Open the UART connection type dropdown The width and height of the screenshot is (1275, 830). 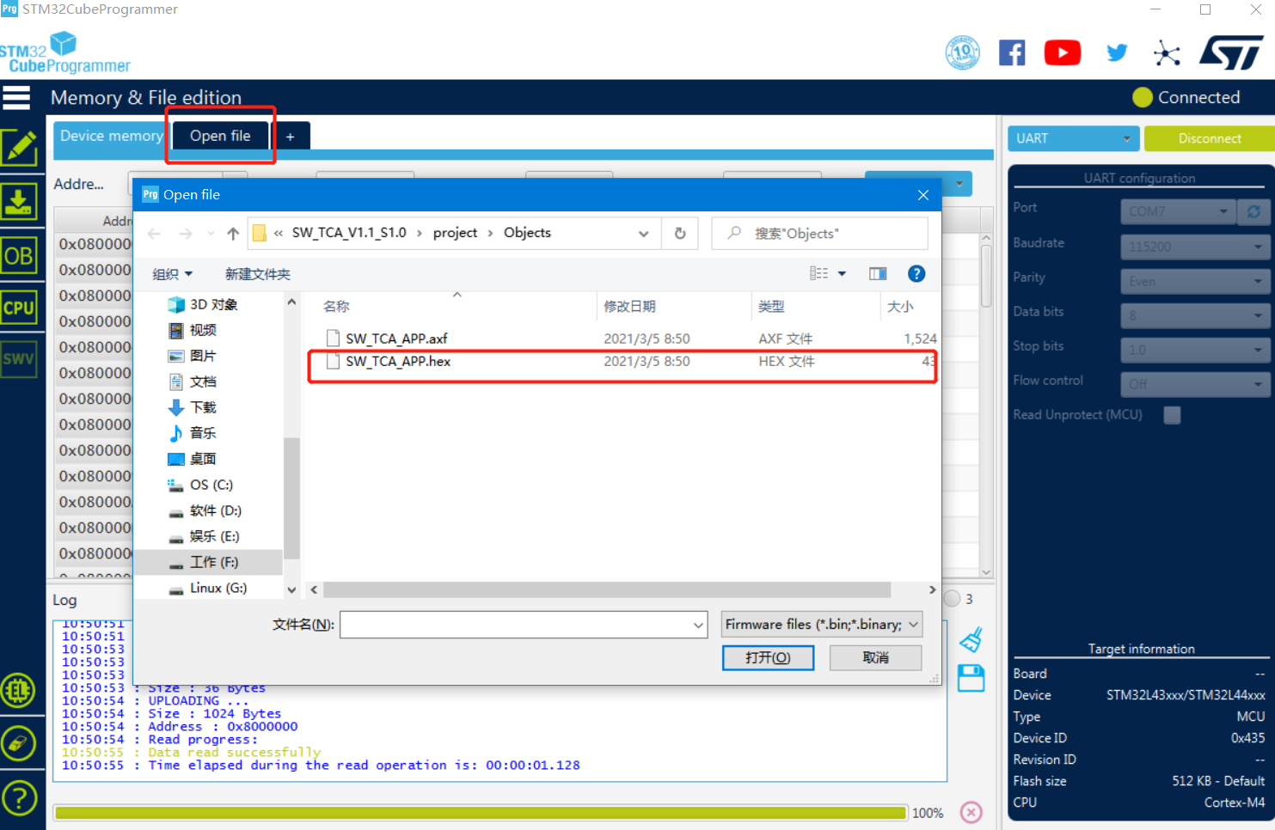[x=1073, y=138]
